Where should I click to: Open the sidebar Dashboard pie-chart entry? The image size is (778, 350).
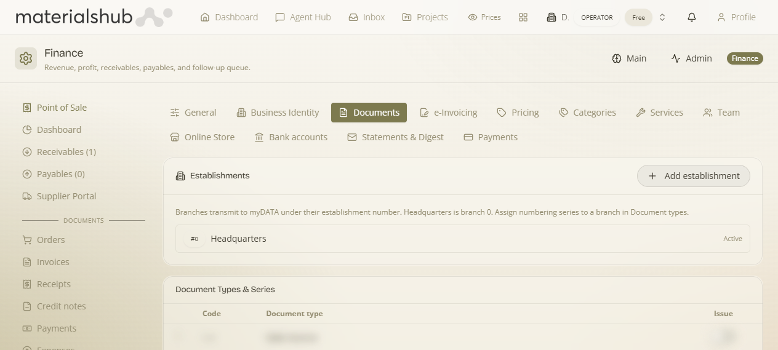point(52,130)
